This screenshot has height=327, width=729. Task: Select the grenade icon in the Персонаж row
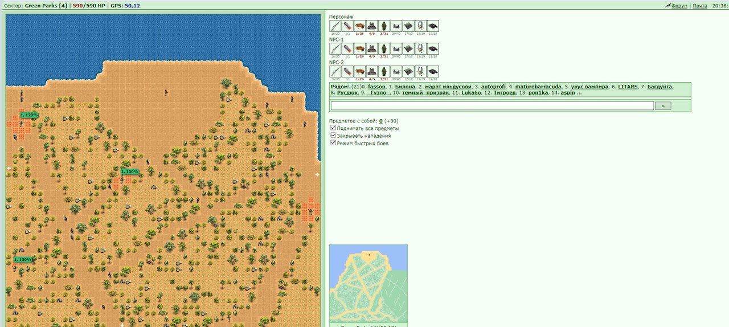[x=347, y=26]
